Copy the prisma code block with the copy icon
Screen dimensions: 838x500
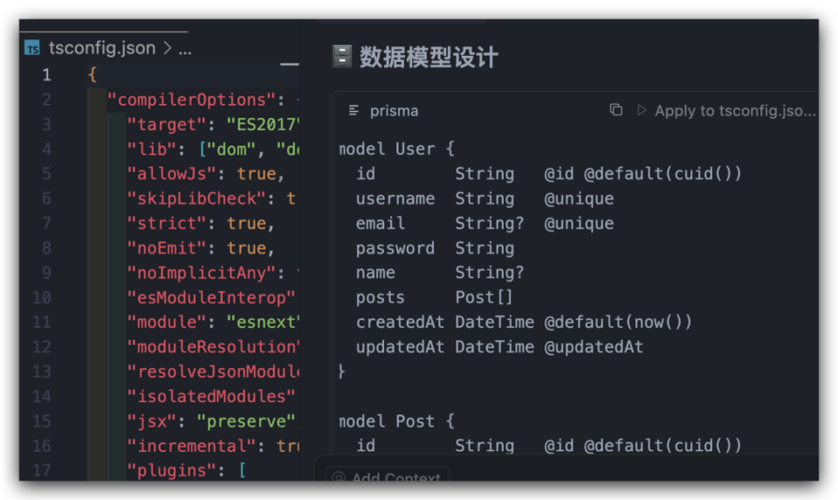point(615,110)
